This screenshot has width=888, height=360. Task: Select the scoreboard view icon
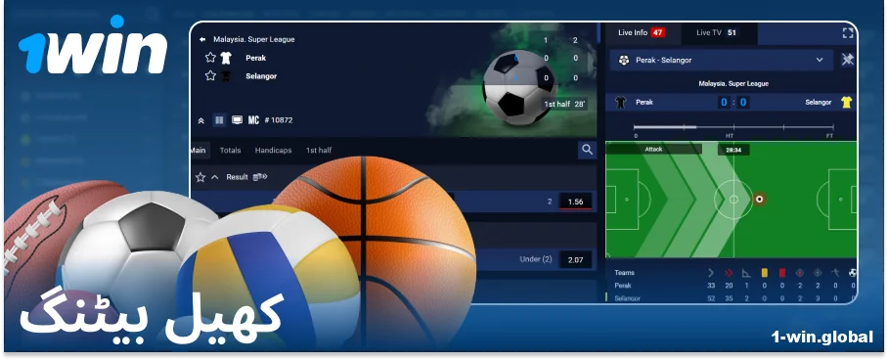(219, 120)
